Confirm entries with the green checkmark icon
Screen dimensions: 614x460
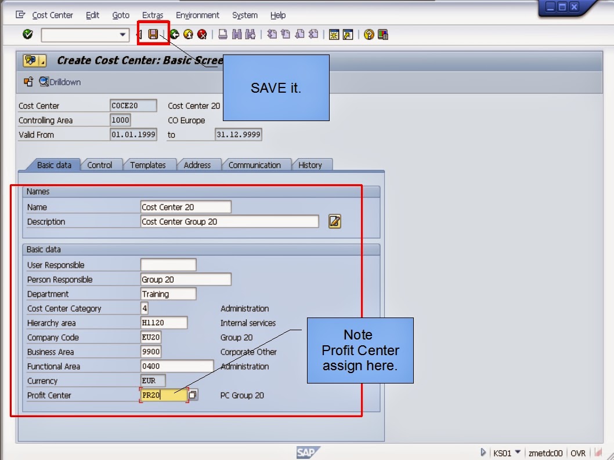tap(27, 34)
